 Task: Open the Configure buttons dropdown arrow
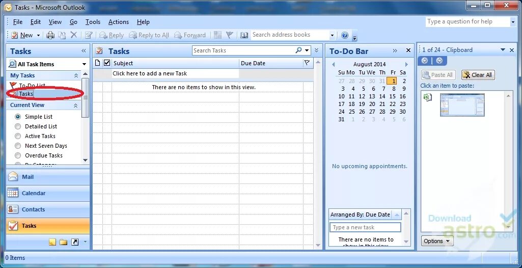85,242
